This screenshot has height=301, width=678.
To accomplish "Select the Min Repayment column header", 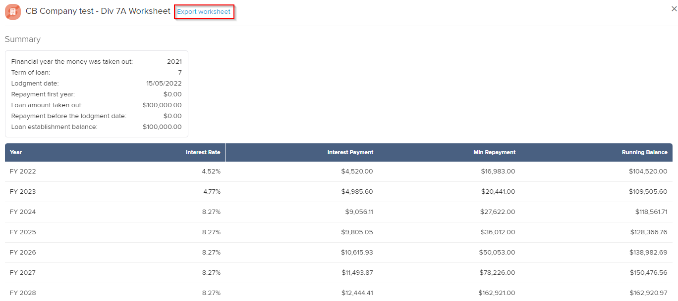I will click(494, 152).
